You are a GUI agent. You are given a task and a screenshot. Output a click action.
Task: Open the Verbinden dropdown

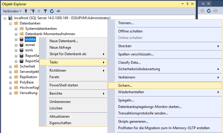pos(12,11)
